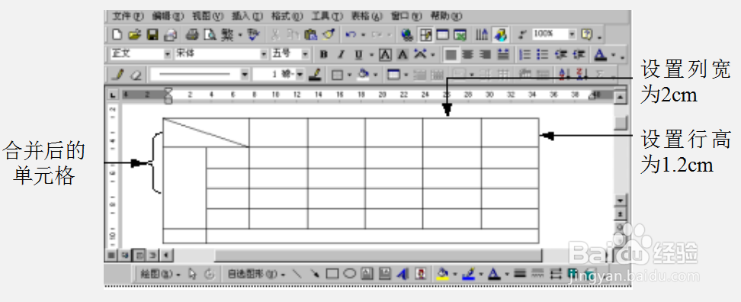Click the horizontal scrollbar thumb
Screen dimensions: 741x302
377,255
